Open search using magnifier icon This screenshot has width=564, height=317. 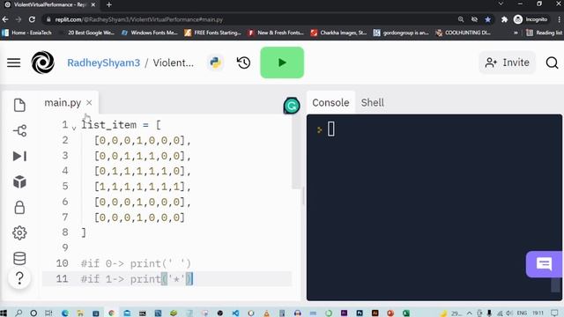pyautogui.click(x=552, y=63)
